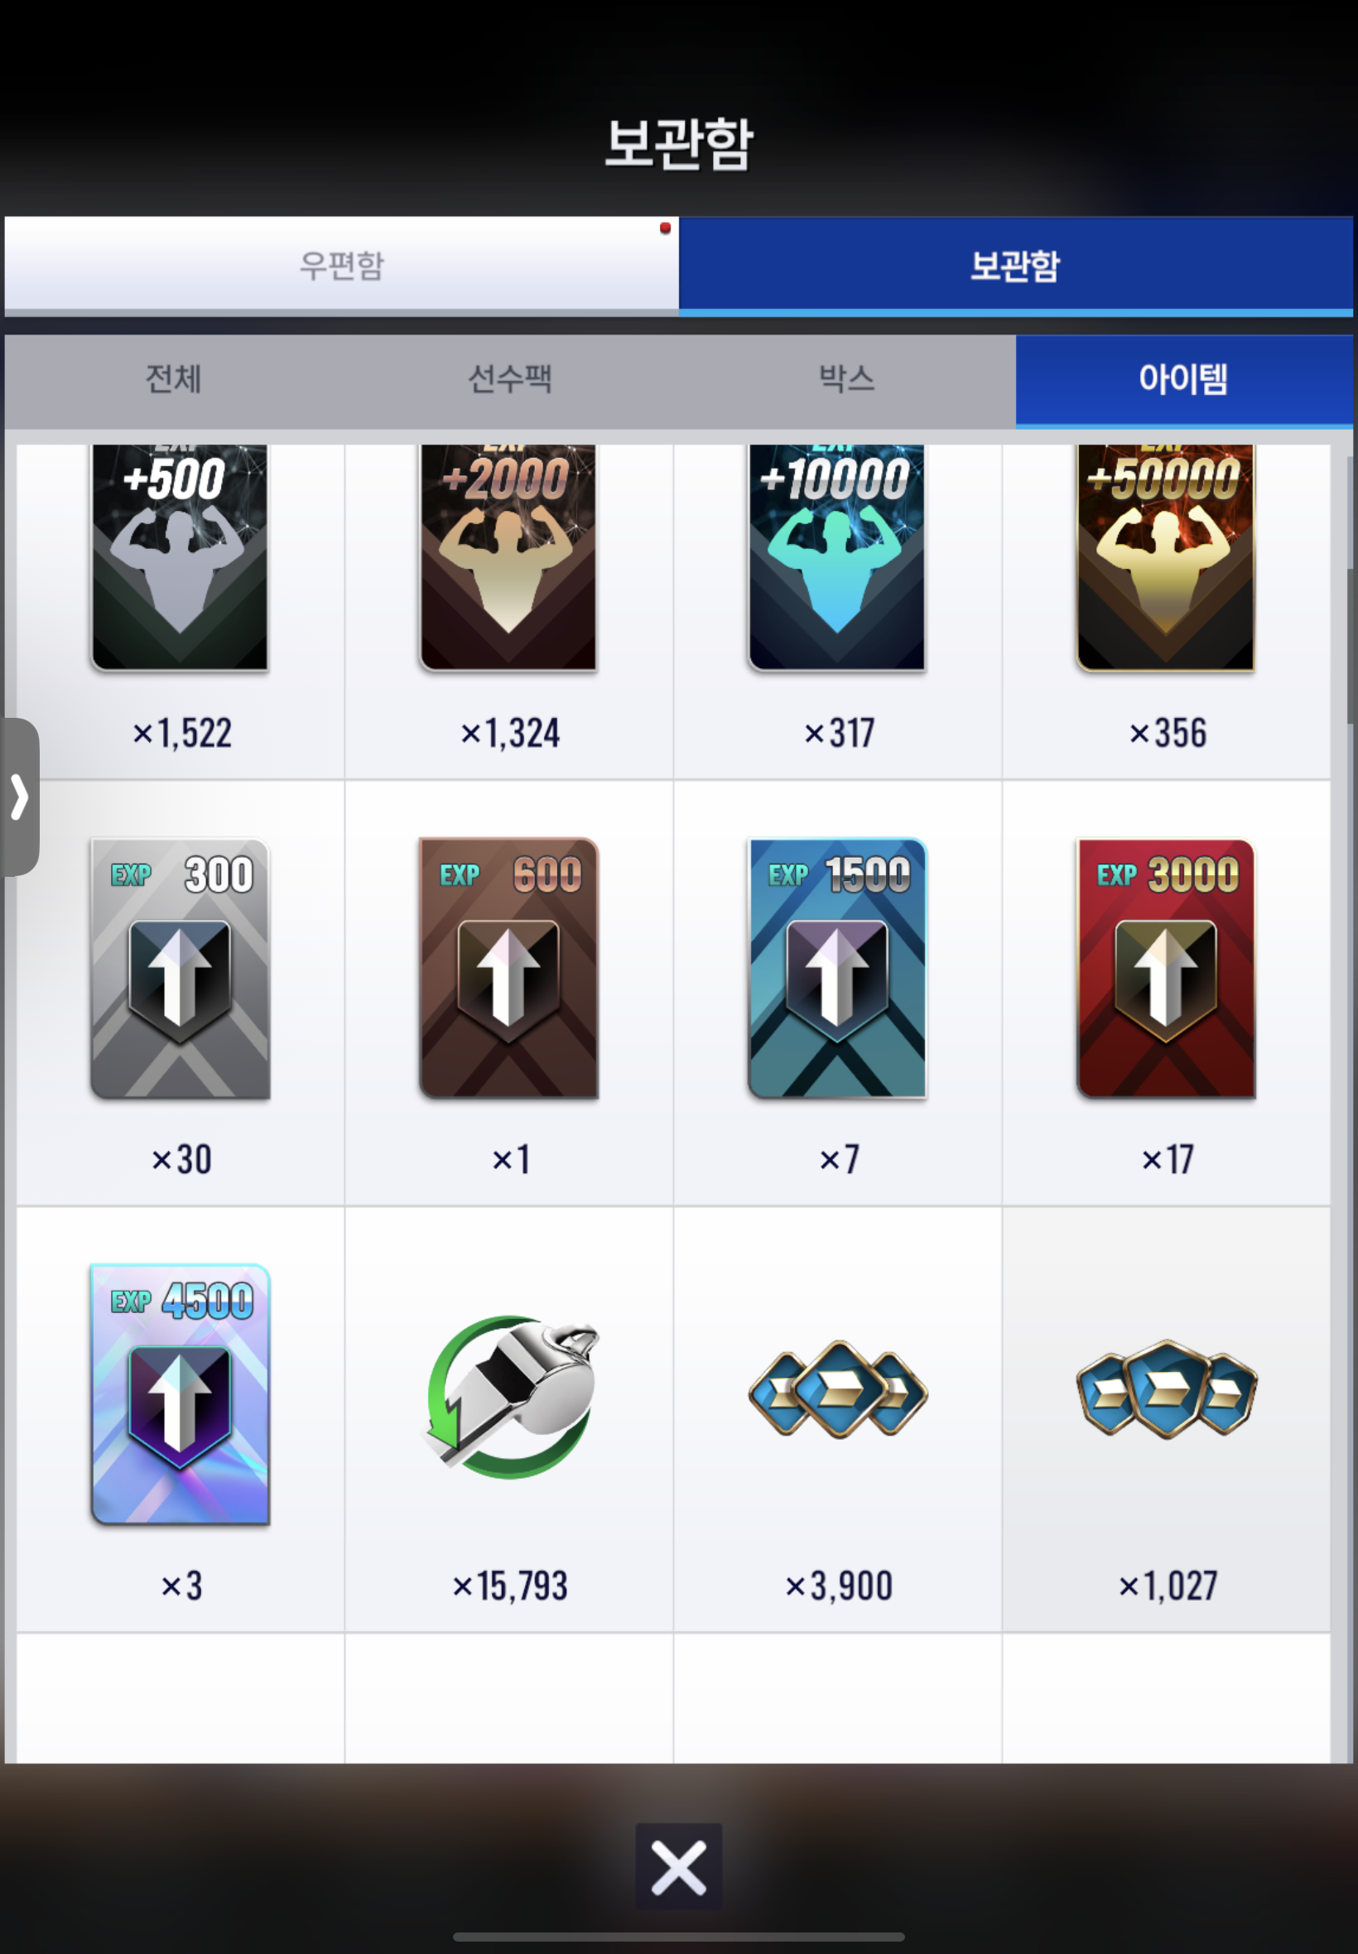Select the +50000 EXP gold trainer card
The height and width of the screenshot is (1954, 1358).
pyautogui.click(x=1165, y=558)
